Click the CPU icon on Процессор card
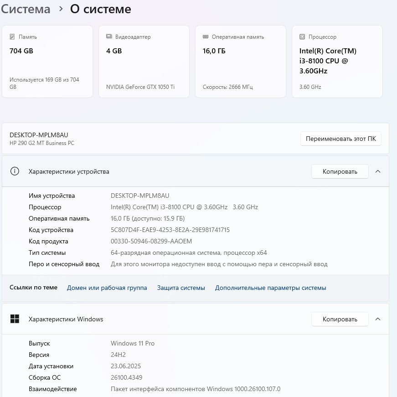397x397 pixels. pyautogui.click(x=302, y=37)
